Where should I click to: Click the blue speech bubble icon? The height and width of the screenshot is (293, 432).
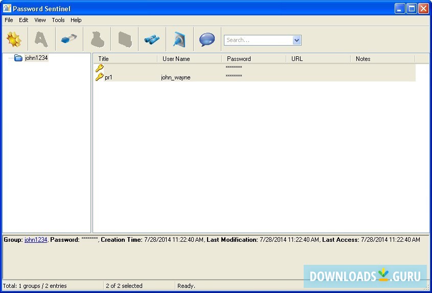click(x=207, y=39)
